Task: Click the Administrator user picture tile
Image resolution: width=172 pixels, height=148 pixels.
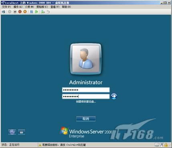Action: point(86,59)
